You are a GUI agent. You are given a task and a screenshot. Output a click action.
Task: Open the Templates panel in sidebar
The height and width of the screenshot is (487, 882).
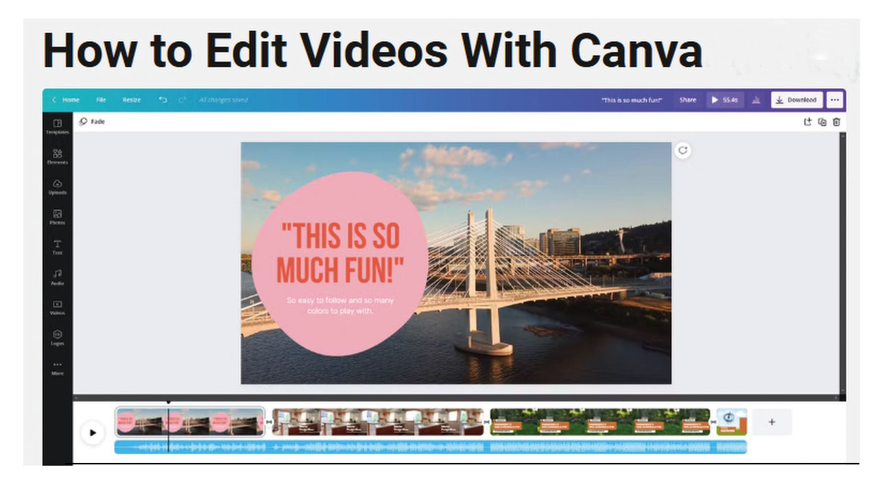pyautogui.click(x=58, y=126)
